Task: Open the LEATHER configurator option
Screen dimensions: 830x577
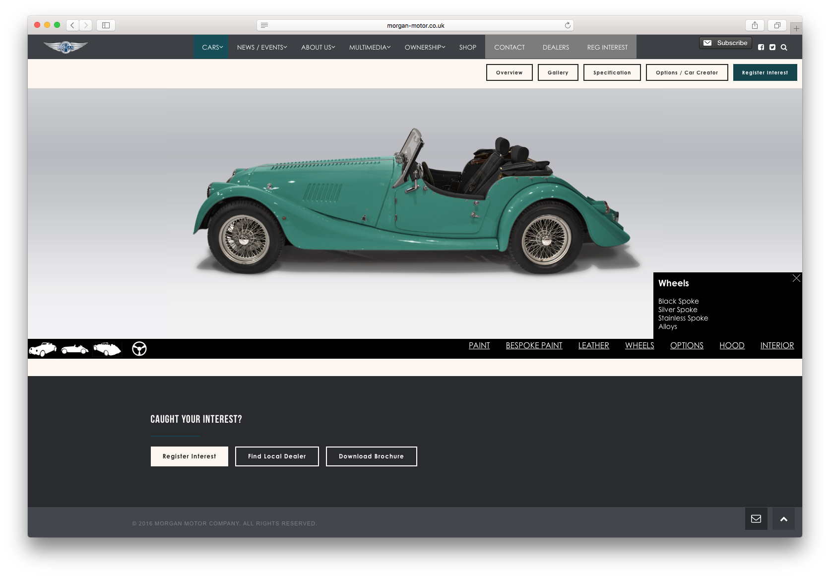Action: pos(593,345)
